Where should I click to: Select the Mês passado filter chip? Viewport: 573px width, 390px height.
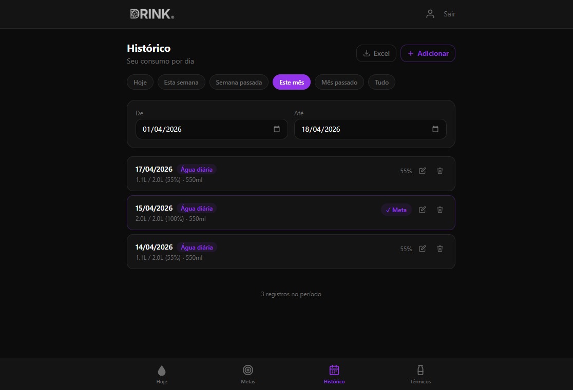point(339,82)
